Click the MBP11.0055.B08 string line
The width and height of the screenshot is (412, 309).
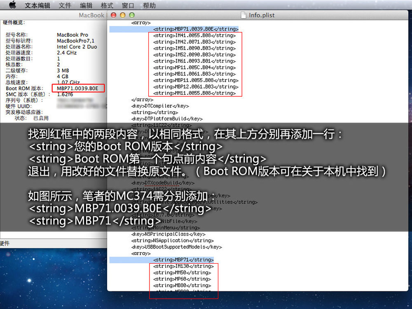196,80
